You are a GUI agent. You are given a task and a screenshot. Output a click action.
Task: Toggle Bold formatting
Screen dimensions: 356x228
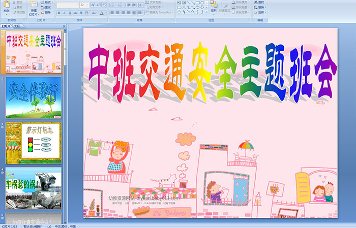(59, 13)
